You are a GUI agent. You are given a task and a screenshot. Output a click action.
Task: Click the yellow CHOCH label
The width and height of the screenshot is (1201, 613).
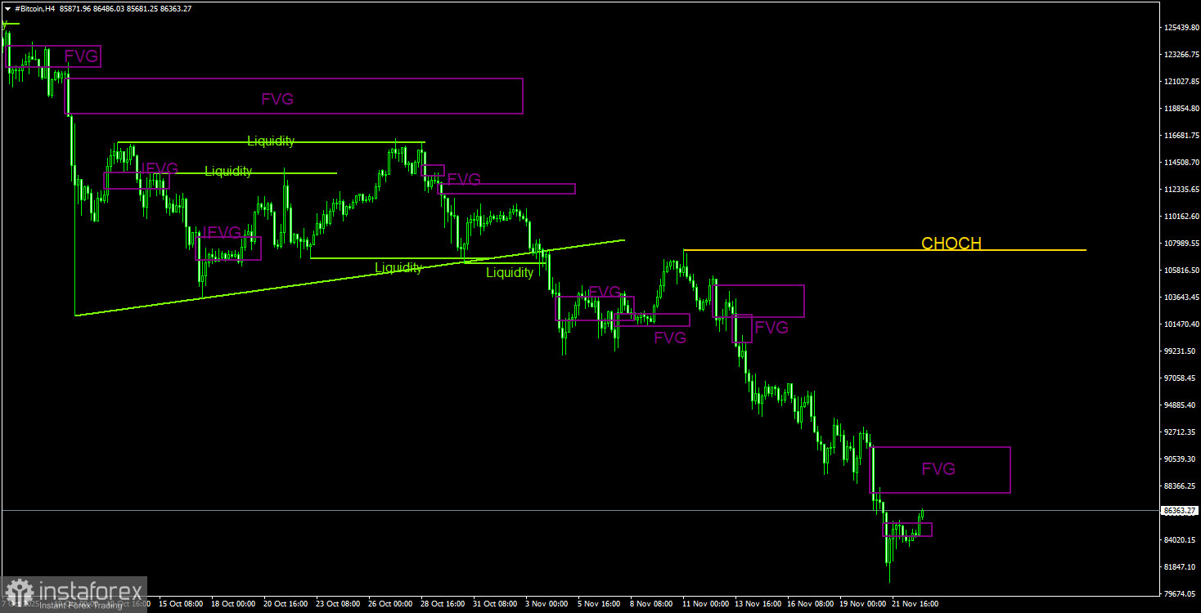click(951, 243)
